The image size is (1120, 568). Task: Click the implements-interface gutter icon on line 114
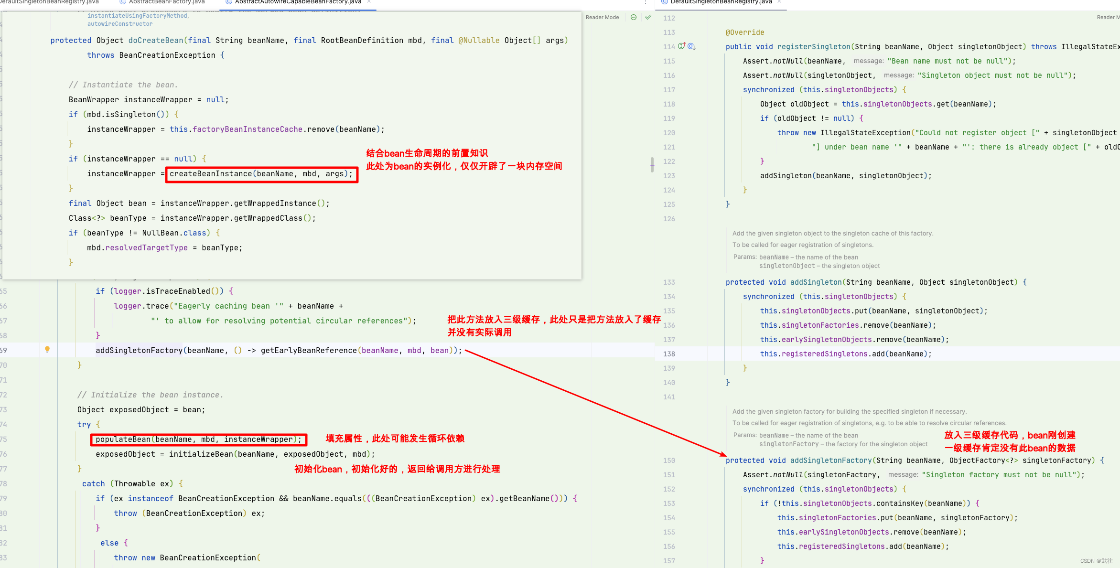(x=682, y=46)
